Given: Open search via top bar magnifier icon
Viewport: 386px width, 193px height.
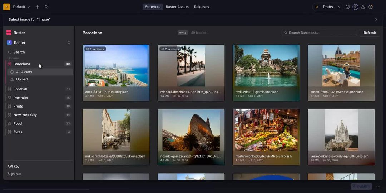Looking at the screenshot, I should coord(46,7).
